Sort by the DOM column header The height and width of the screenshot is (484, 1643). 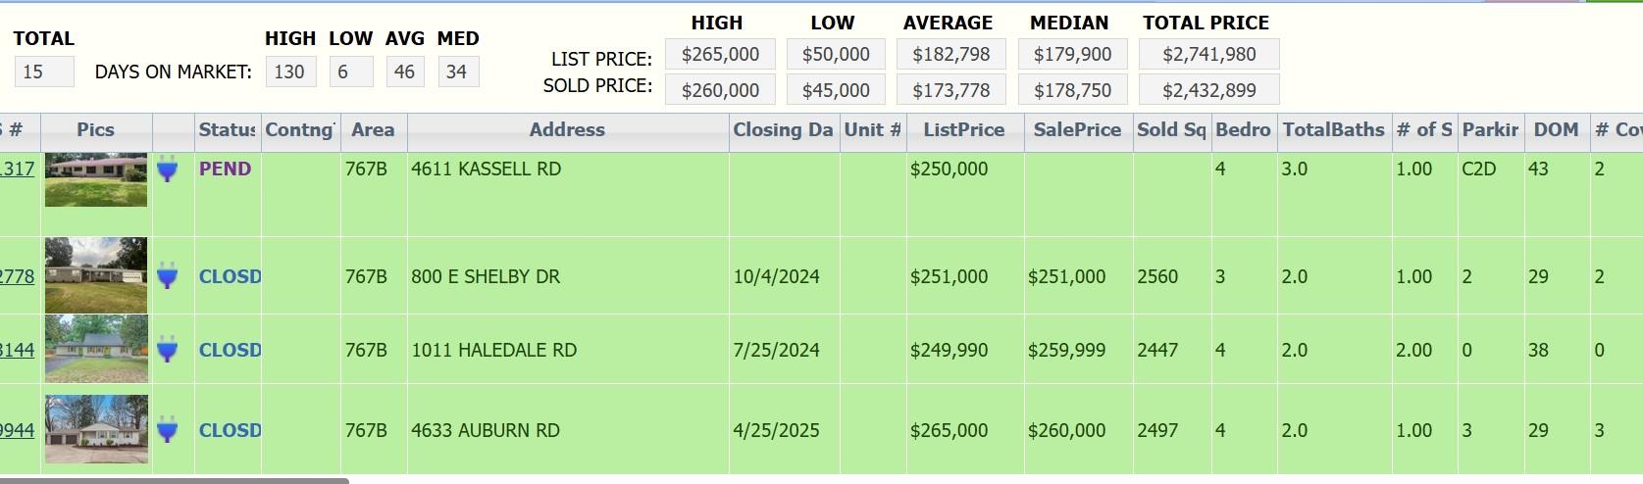[1556, 130]
